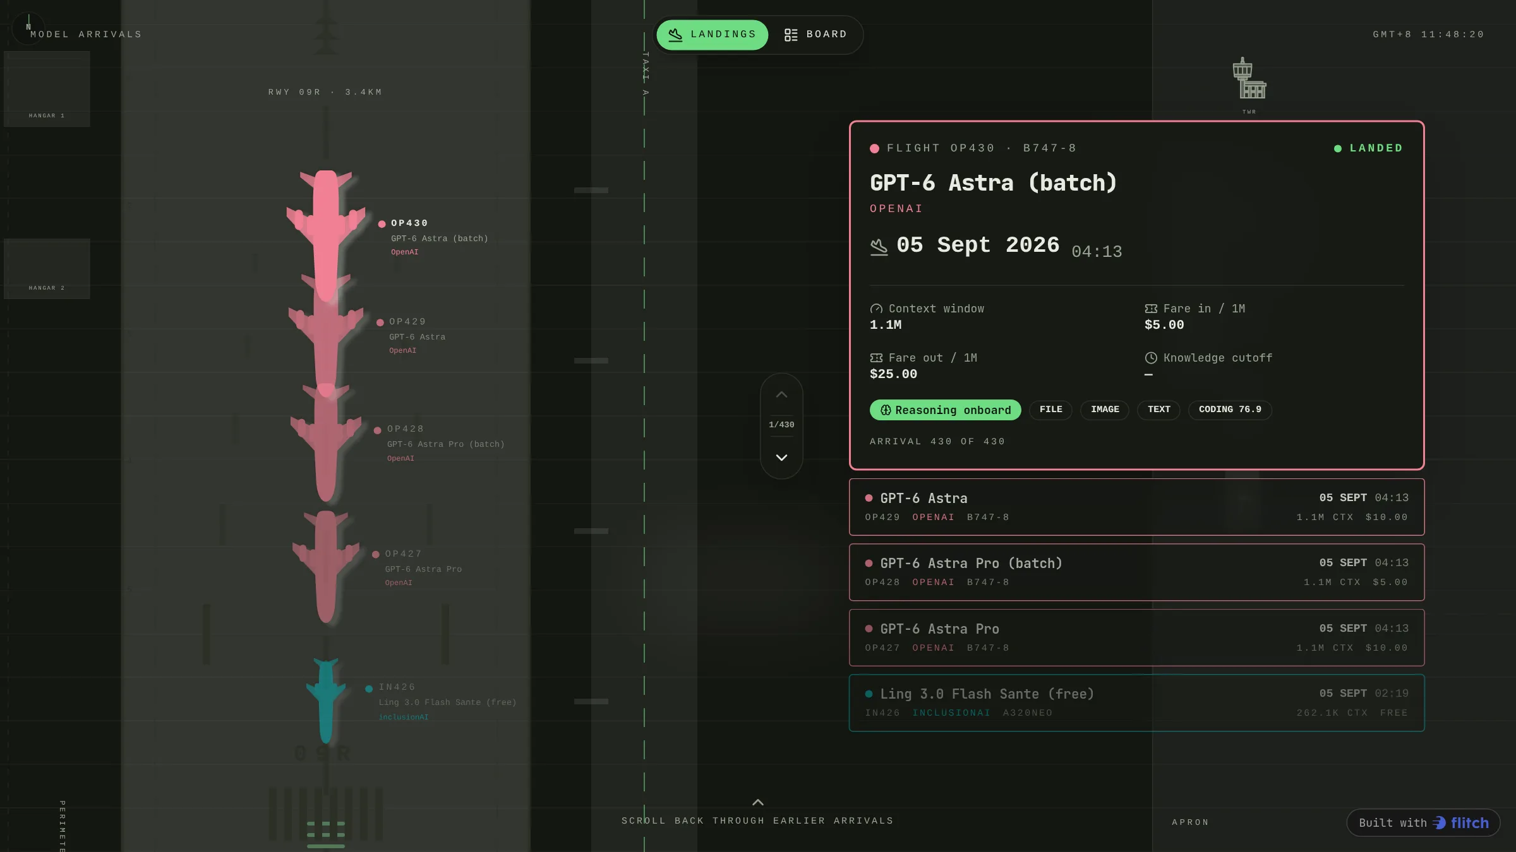Click the scroll back chevron above the hint
The height and width of the screenshot is (852, 1516).
click(x=758, y=803)
